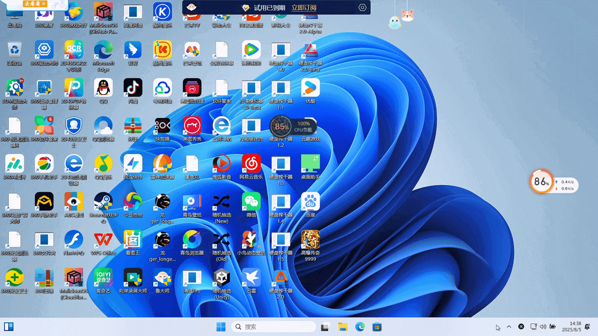Open the 抖音 (TikTok) desktop shortcut

[x=133, y=88]
